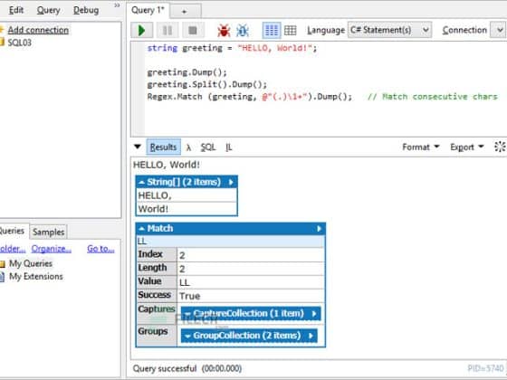Click the 'HELLO,' array cell
The height and width of the screenshot is (380, 507).
pos(187,195)
